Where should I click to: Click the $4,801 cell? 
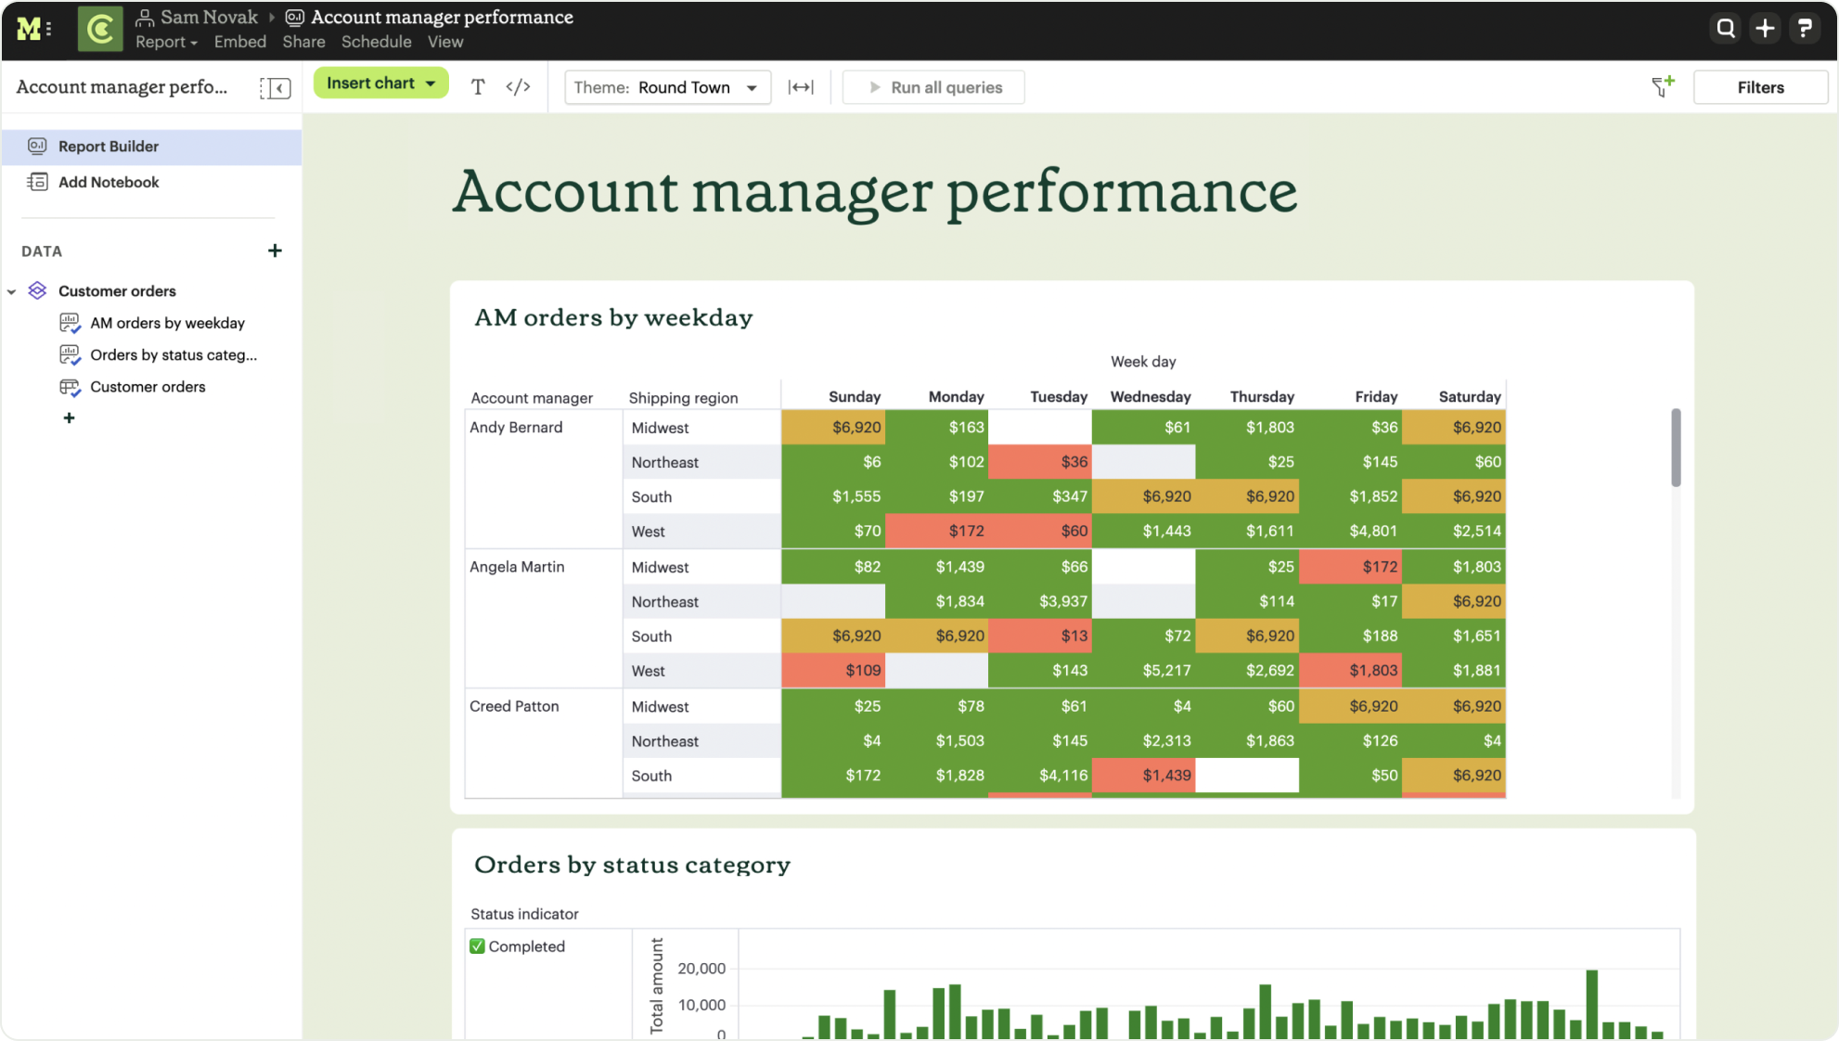pos(1350,531)
